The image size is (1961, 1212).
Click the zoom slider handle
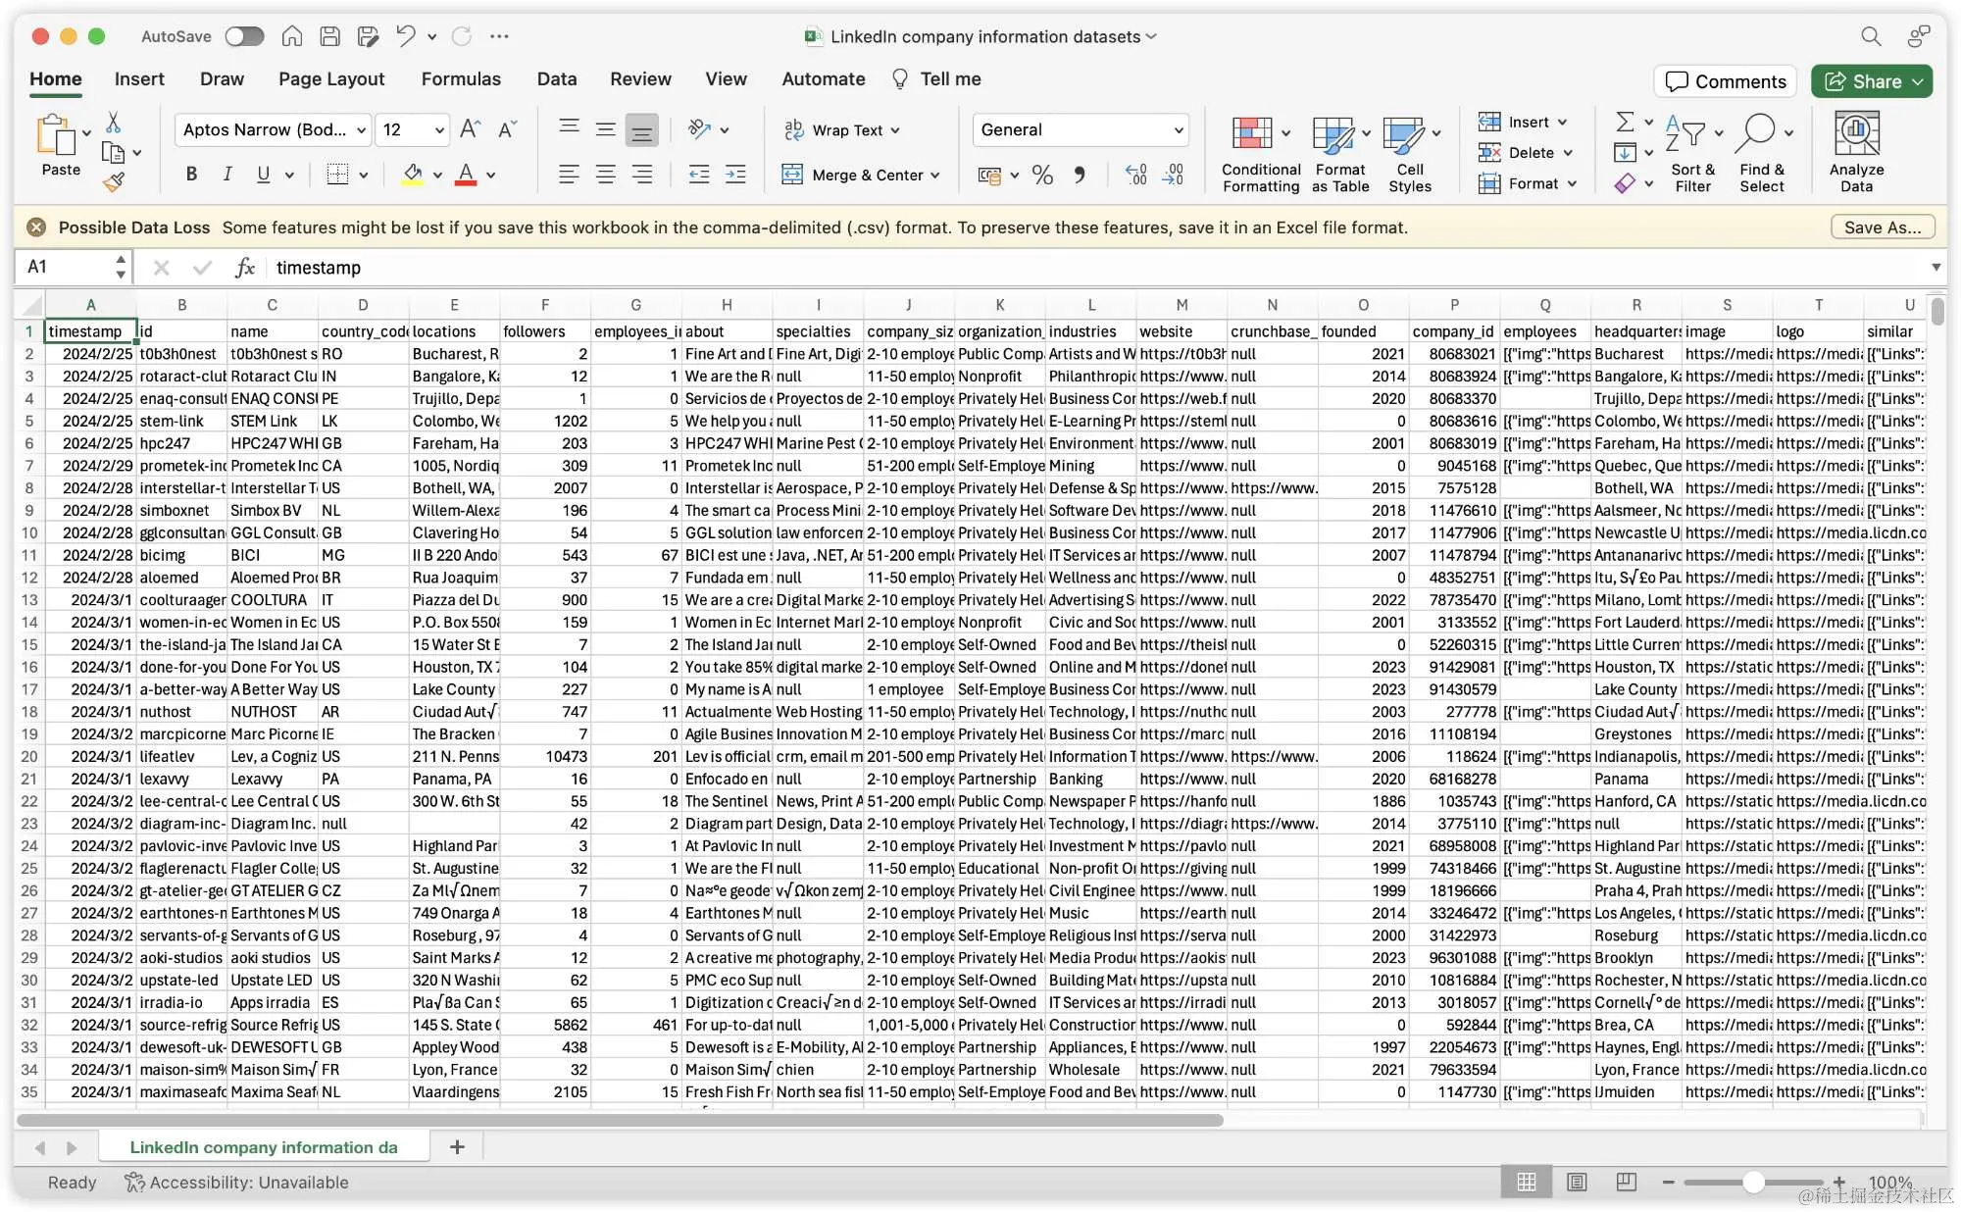click(1753, 1182)
